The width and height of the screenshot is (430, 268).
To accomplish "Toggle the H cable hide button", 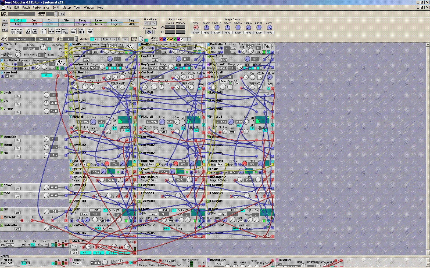I will click(185, 39).
